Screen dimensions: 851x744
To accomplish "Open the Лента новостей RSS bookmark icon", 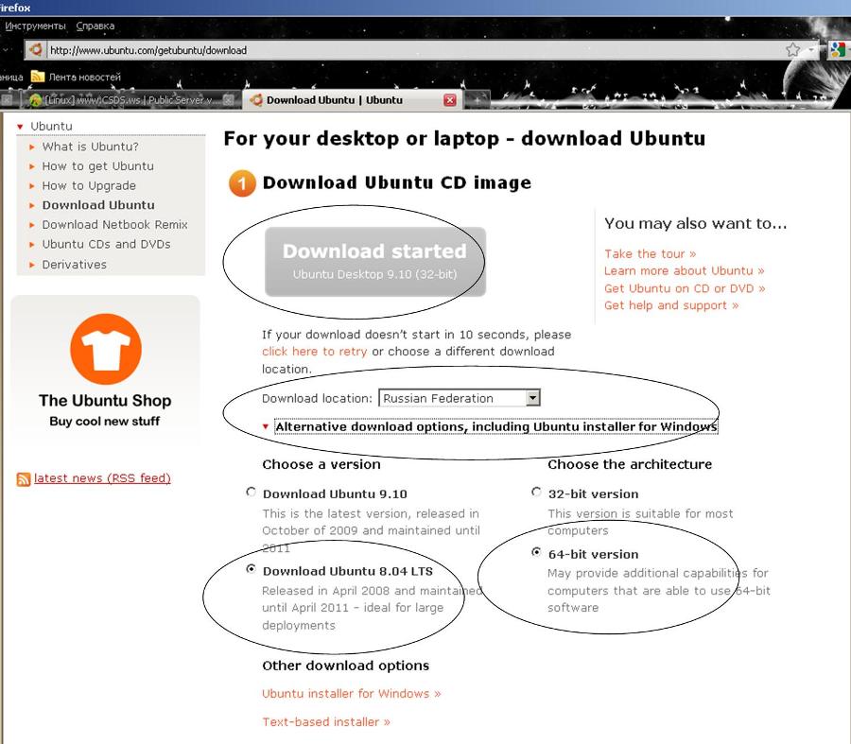I will (x=38, y=77).
